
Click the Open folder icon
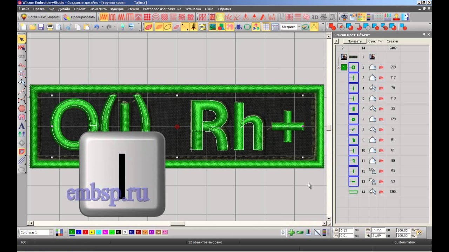point(33,27)
